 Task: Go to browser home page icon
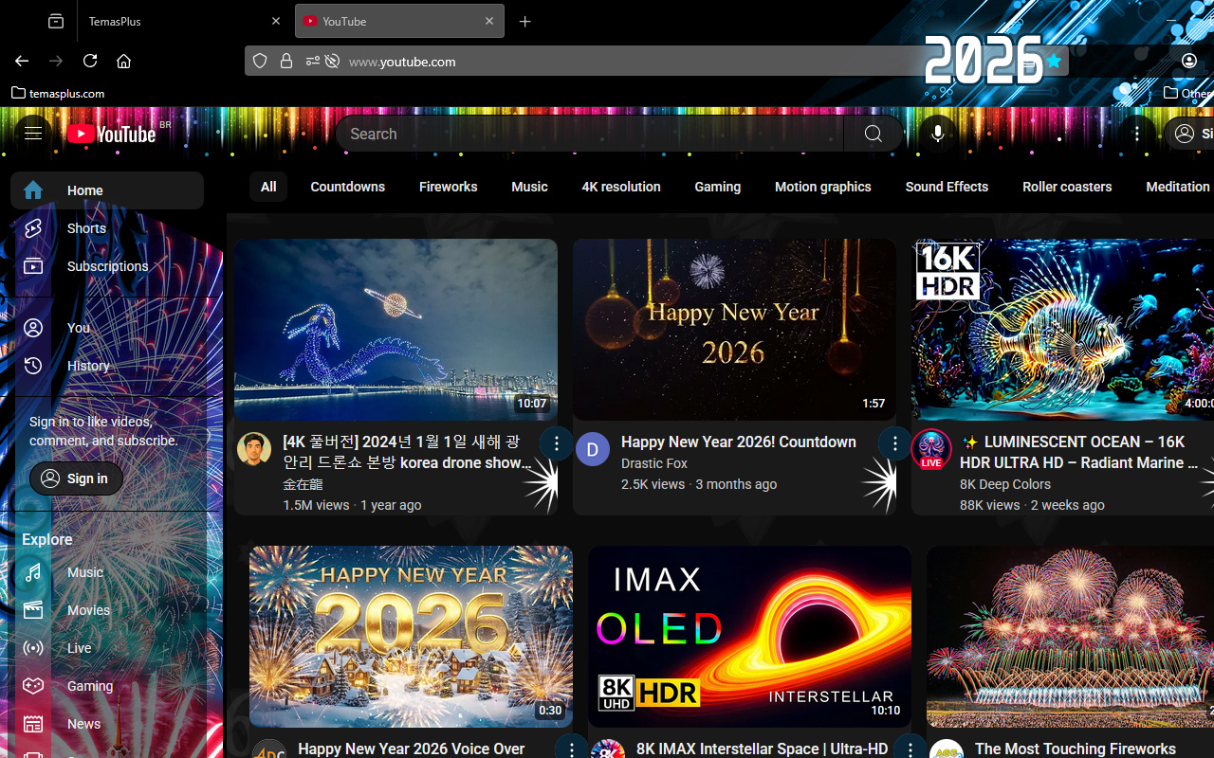pos(123,61)
